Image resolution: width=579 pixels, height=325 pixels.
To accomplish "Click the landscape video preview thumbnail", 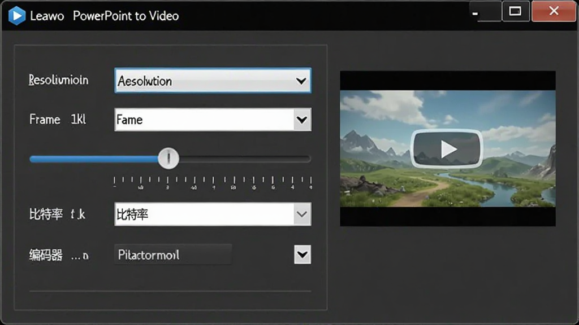I will click(448, 148).
